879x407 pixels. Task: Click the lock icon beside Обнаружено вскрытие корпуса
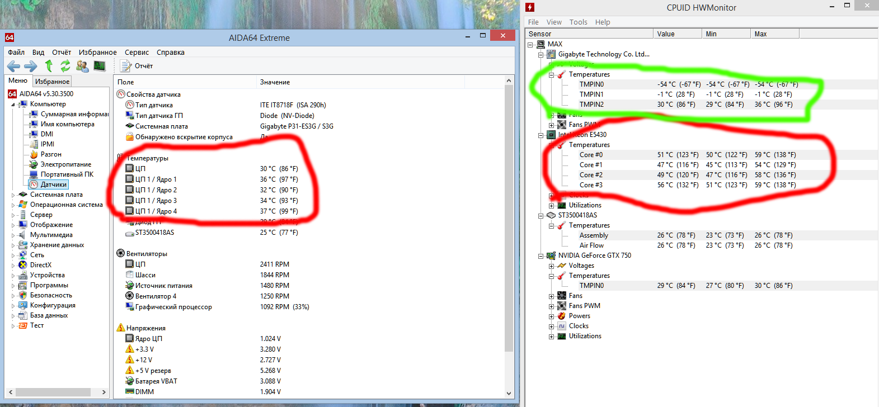tap(130, 137)
